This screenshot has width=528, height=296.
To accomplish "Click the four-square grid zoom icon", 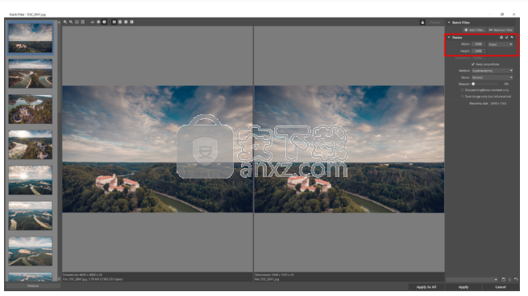I will 83,22.
